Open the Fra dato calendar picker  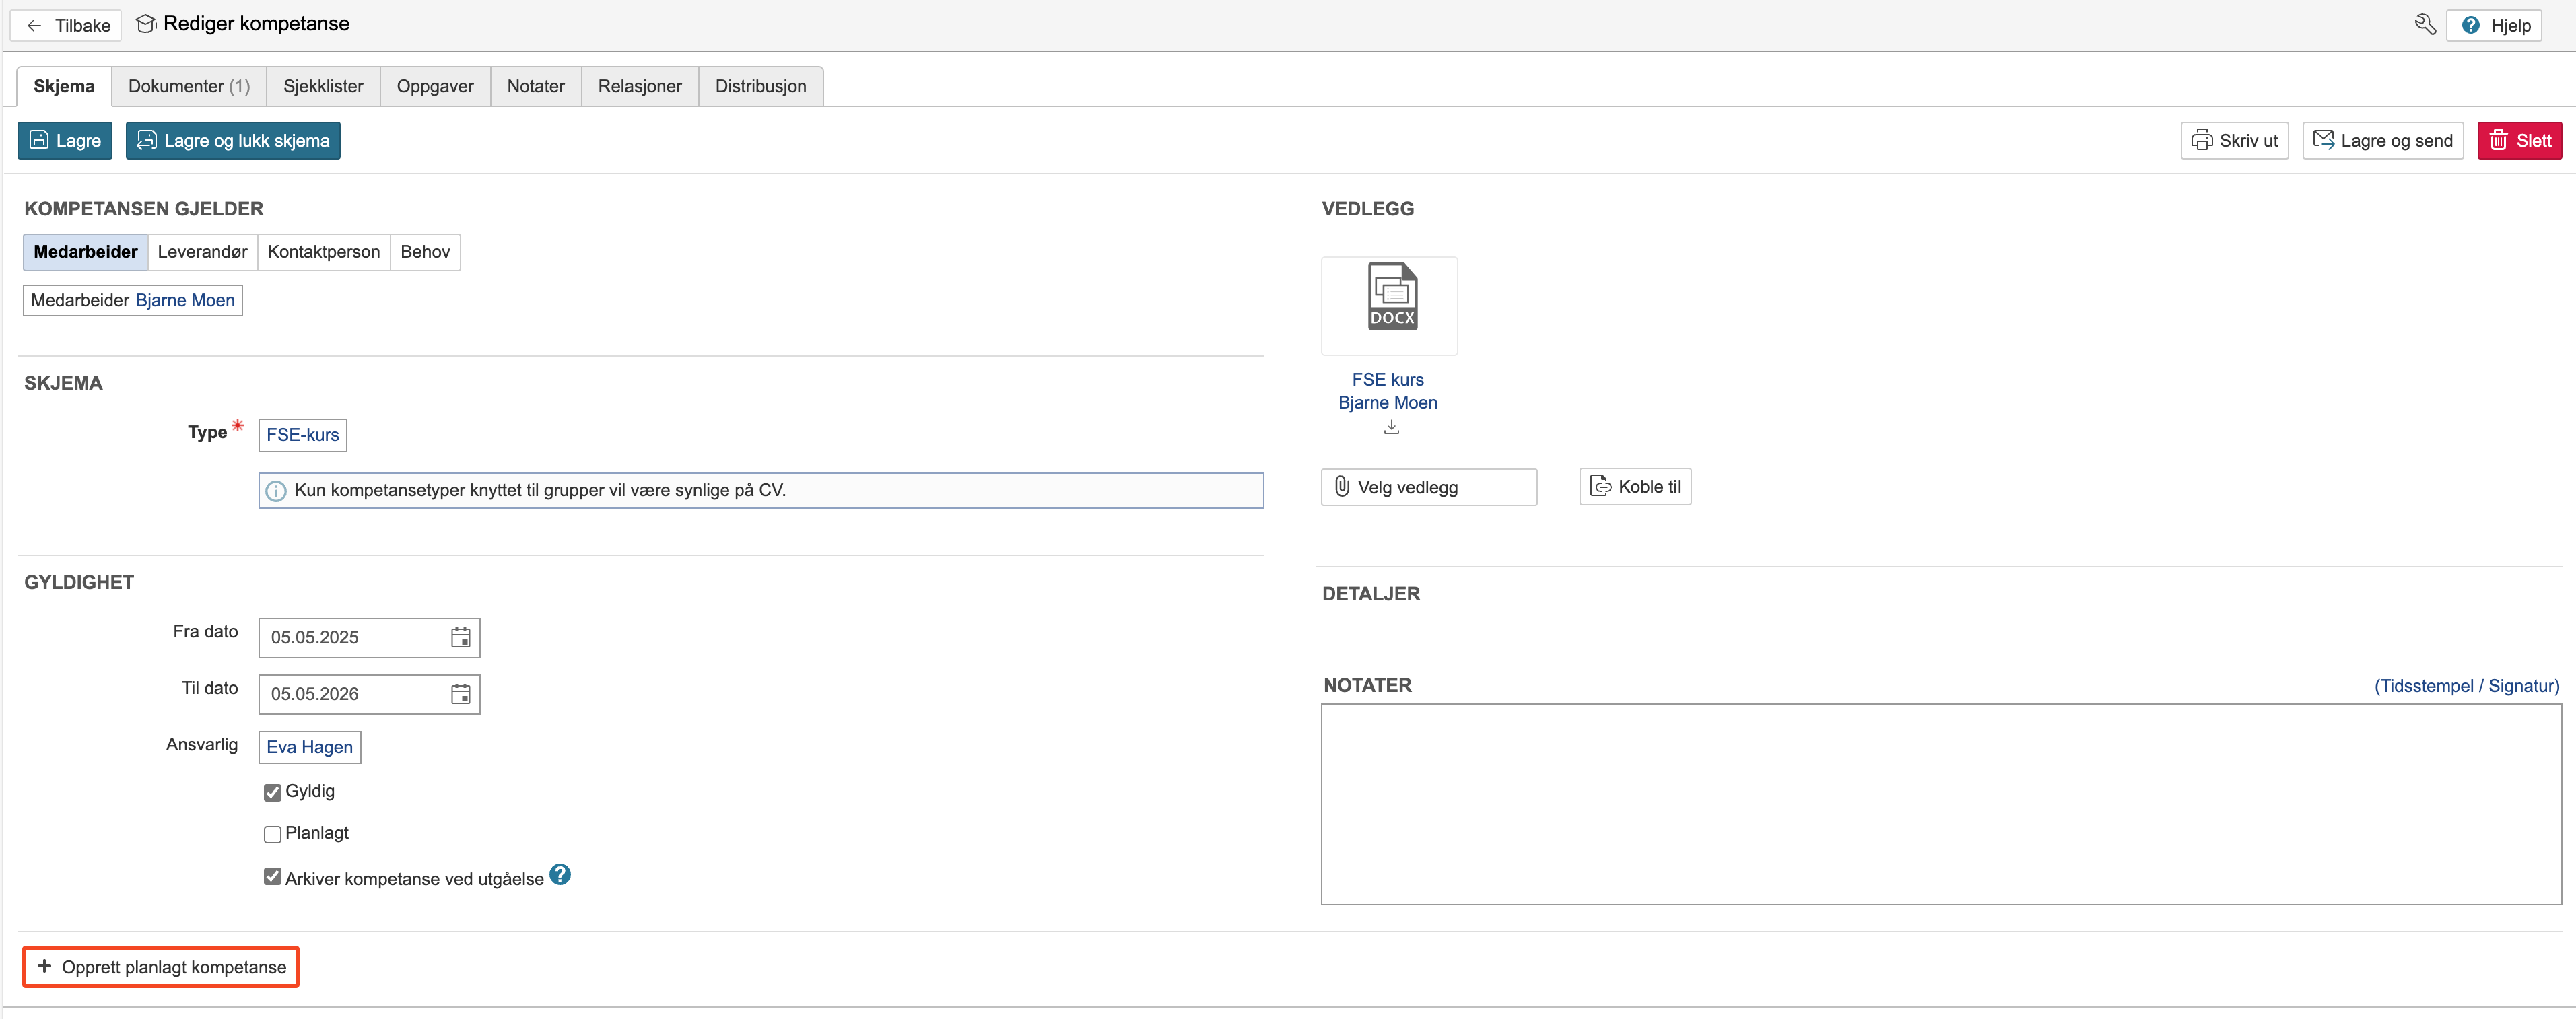tap(460, 638)
